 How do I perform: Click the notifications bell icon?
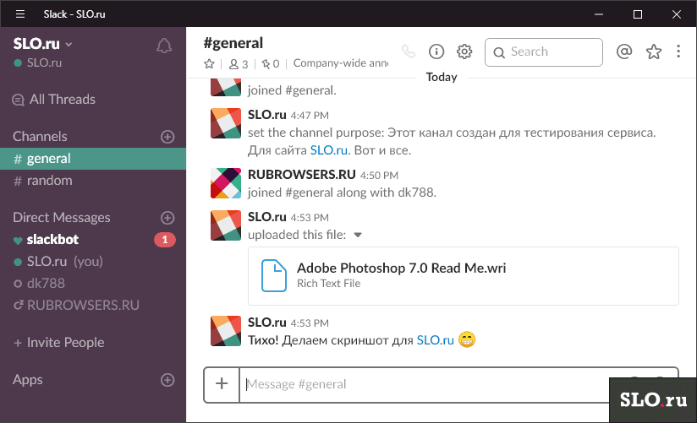point(164,46)
